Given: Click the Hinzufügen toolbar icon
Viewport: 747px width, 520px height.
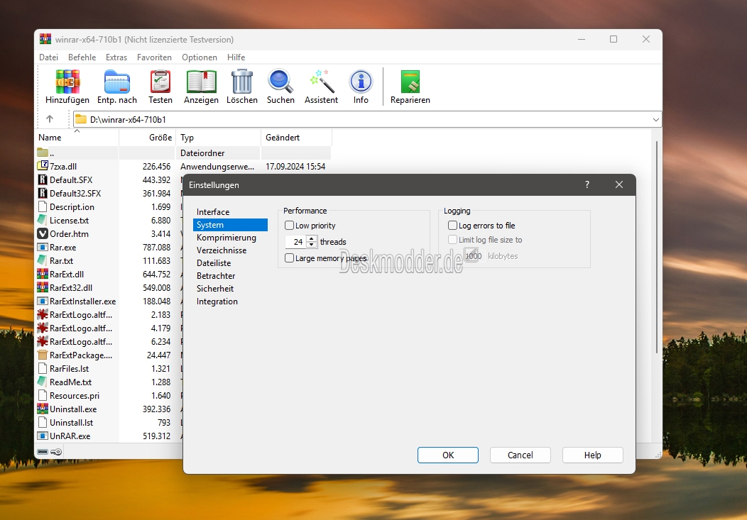Looking at the screenshot, I should [67, 82].
